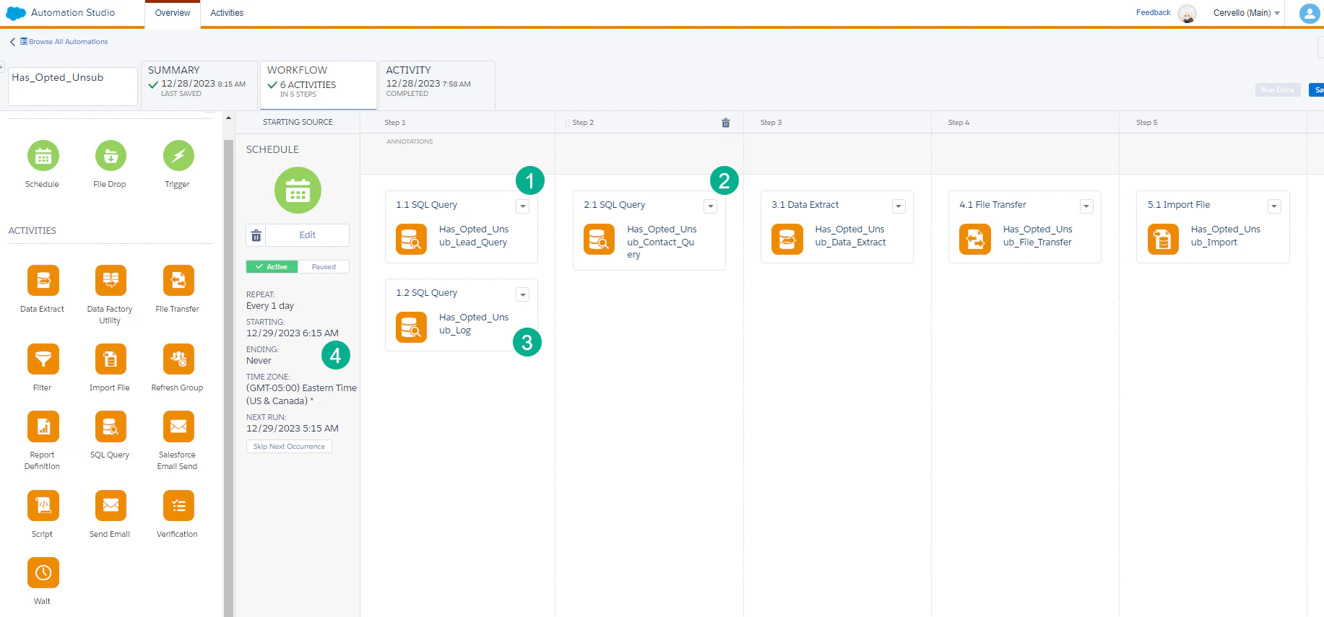Click Skip Next Occurrence button

pyautogui.click(x=289, y=447)
